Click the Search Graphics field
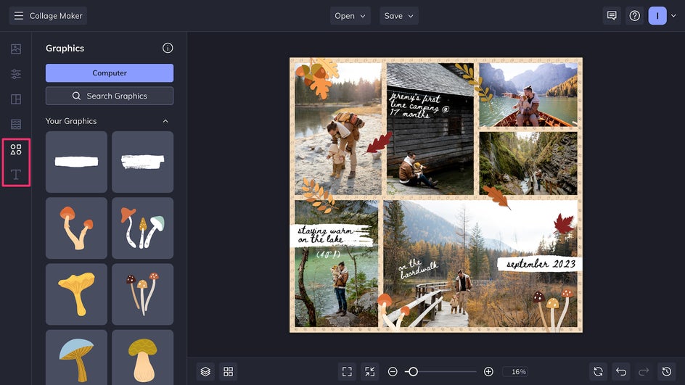The width and height of the screenshot is (685, 385). [x=110, y=96]
